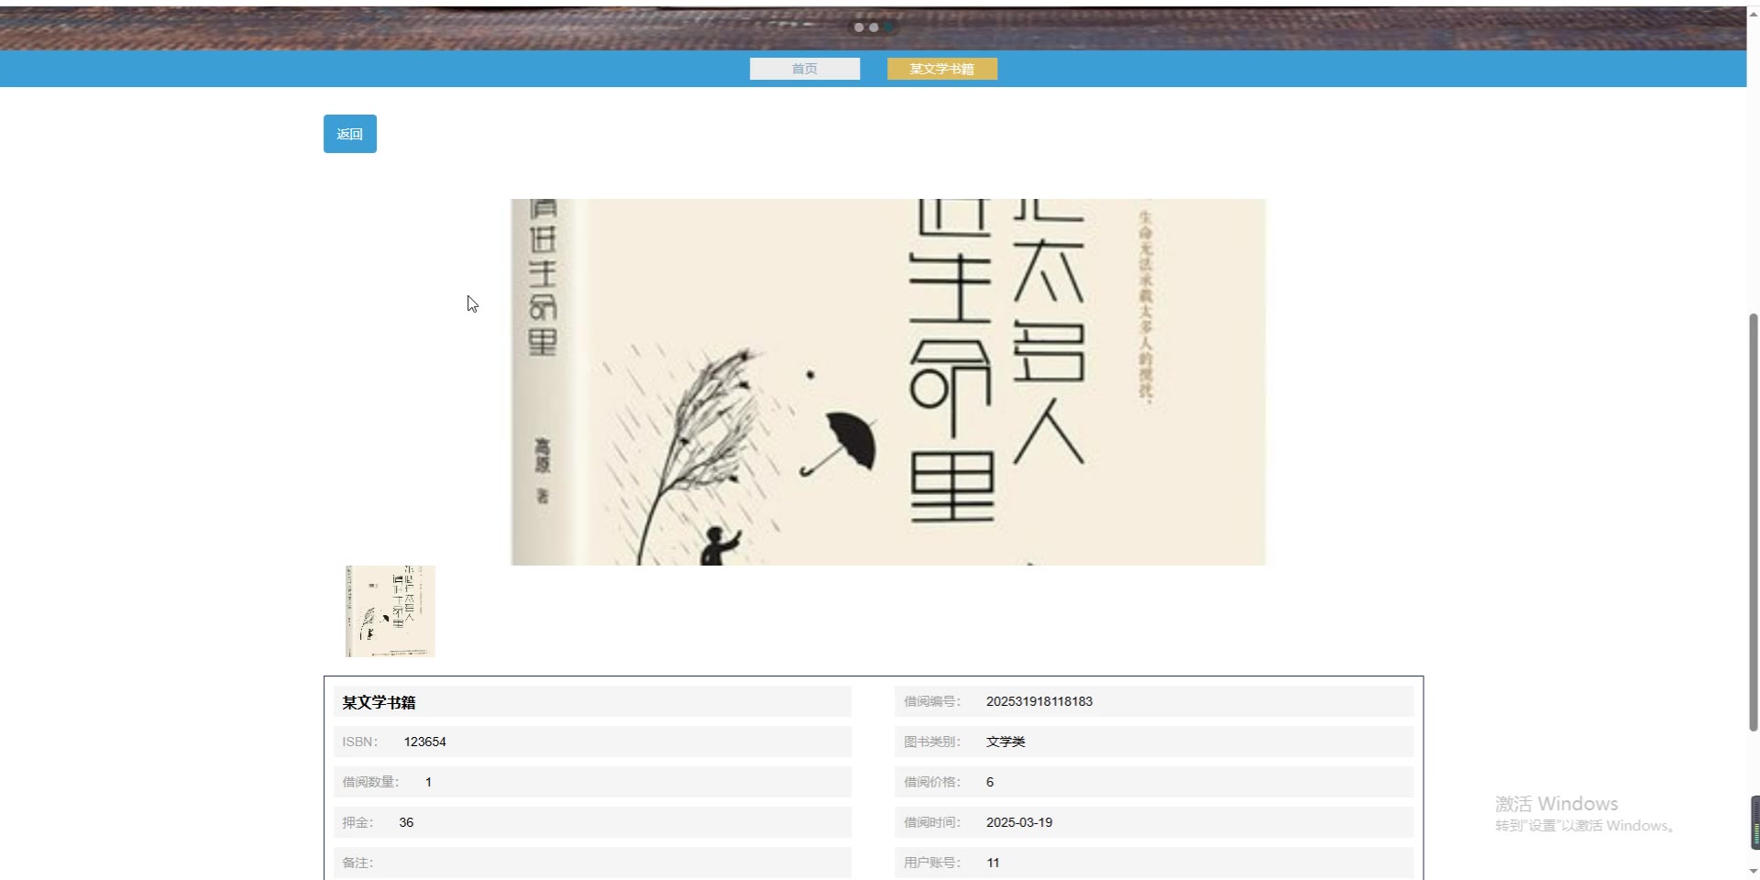Click the scrollbar down arrow
The height and width of the screenshot is (880, 1760).
pos(1754,872)
